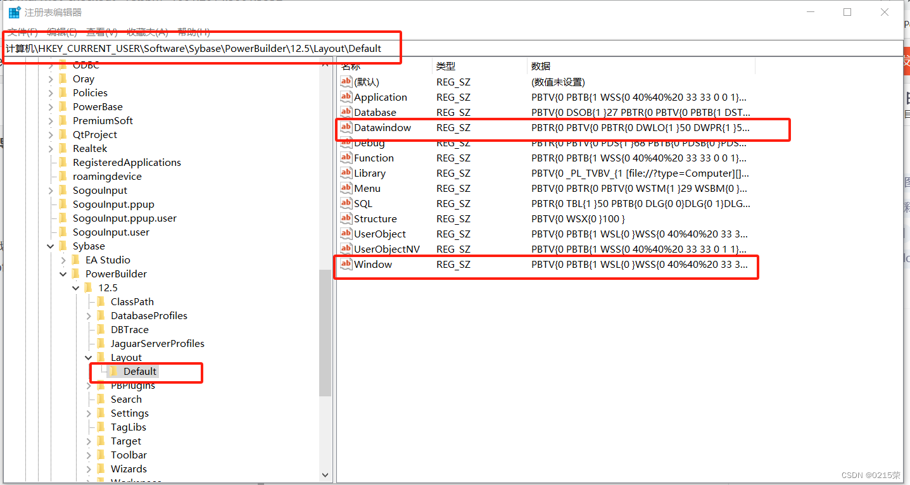Screen dimensions: 910x485
Task: Select the Toolbar folder icon
Action: tap(101, 455)
